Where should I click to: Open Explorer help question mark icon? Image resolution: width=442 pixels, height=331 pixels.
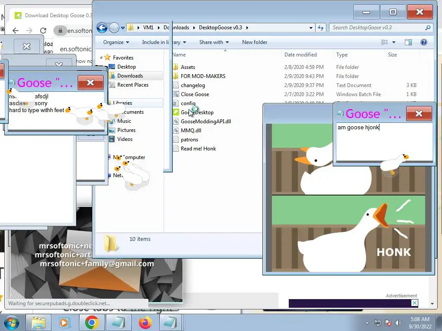coord(423,42)
